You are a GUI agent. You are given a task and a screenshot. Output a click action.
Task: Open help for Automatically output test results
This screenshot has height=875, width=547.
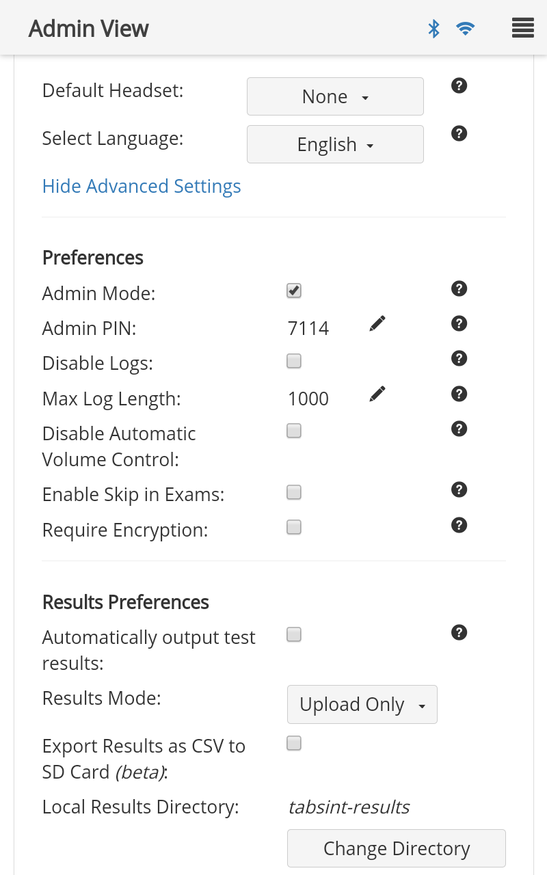pyautogui.click(x=459, y=632)
